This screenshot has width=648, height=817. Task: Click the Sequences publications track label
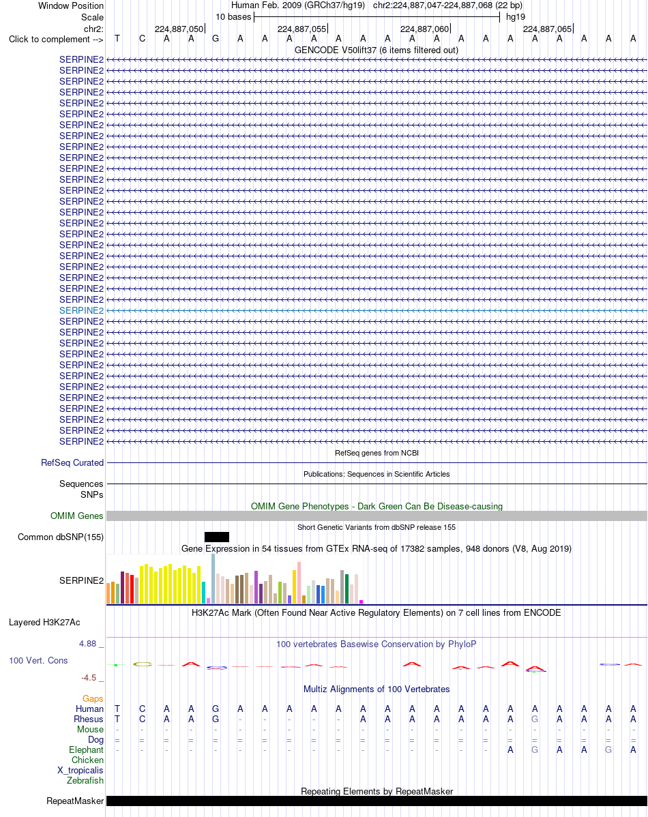(81, 484)
